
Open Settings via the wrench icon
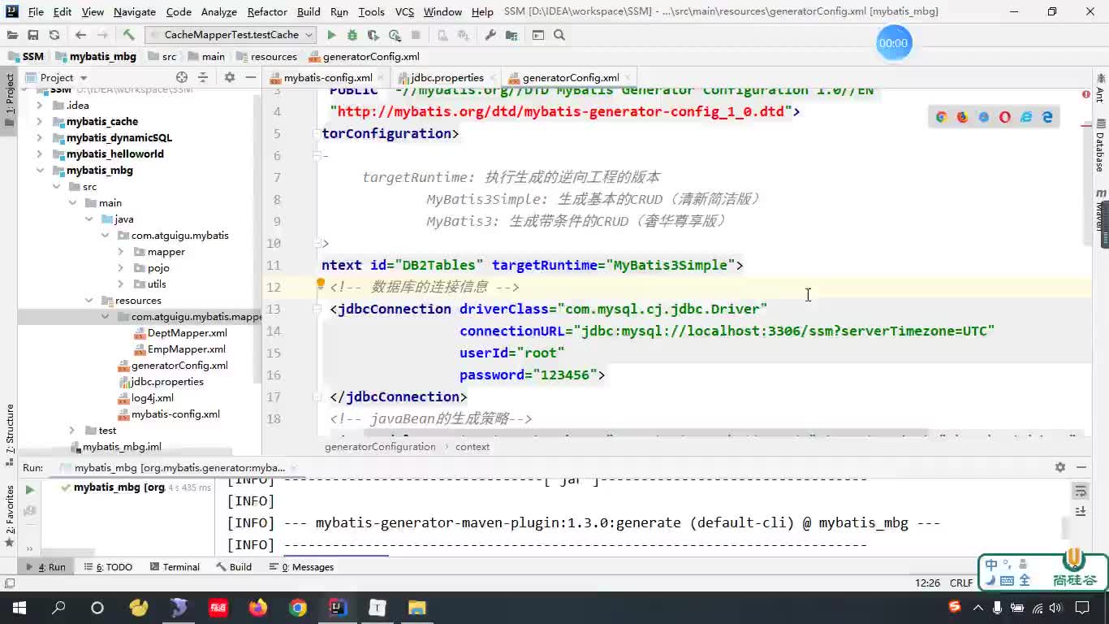tap(490, 35)
